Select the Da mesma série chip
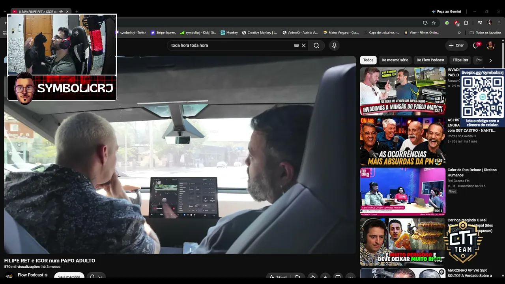The image size is (505, 284). coord(395,60)
